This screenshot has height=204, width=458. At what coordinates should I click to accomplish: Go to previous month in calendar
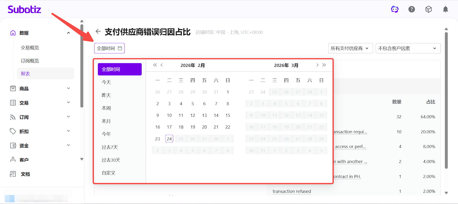click(162, 65)
